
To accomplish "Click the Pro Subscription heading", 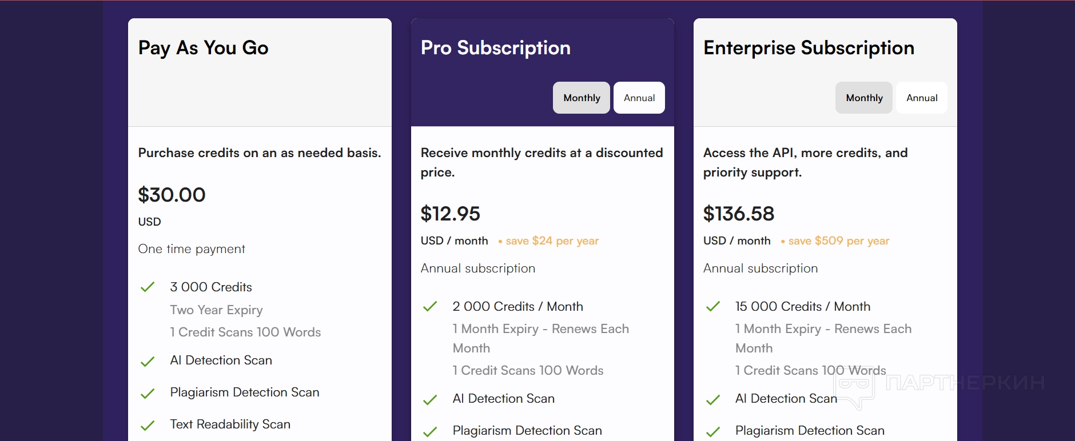I will tap(495, 48).
